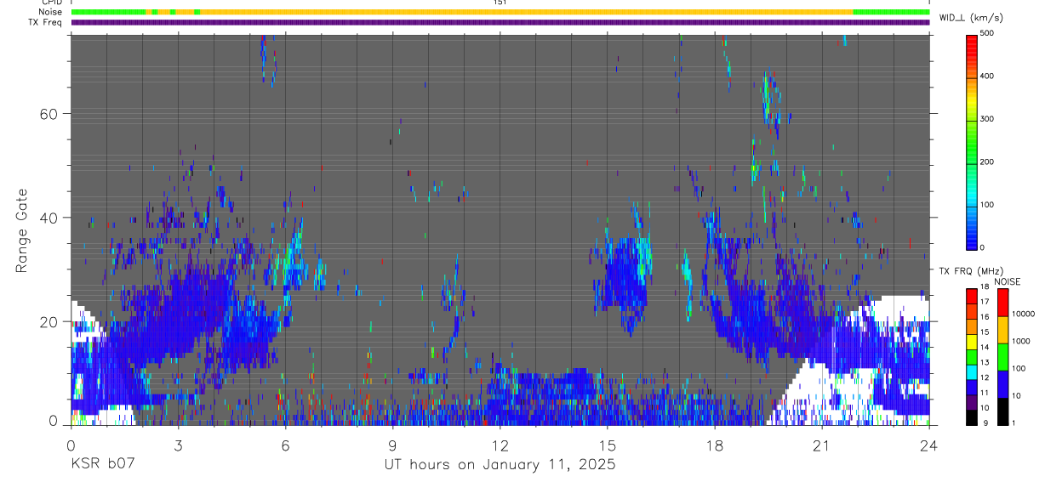Click the purple TX Freq strip at top
Image resolution: width=1045 pixels, height=482 pixels.
click(500, 22)
